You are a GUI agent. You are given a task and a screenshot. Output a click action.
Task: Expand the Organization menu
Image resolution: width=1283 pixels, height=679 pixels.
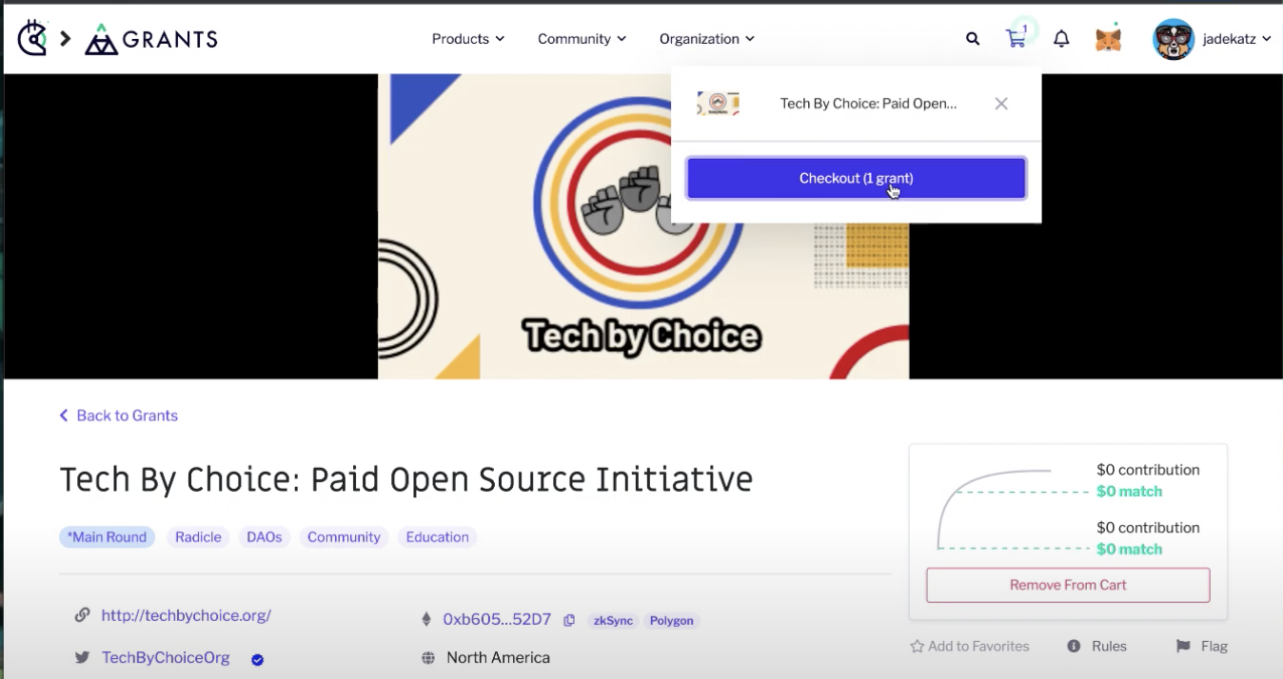[x=706, y=39]
